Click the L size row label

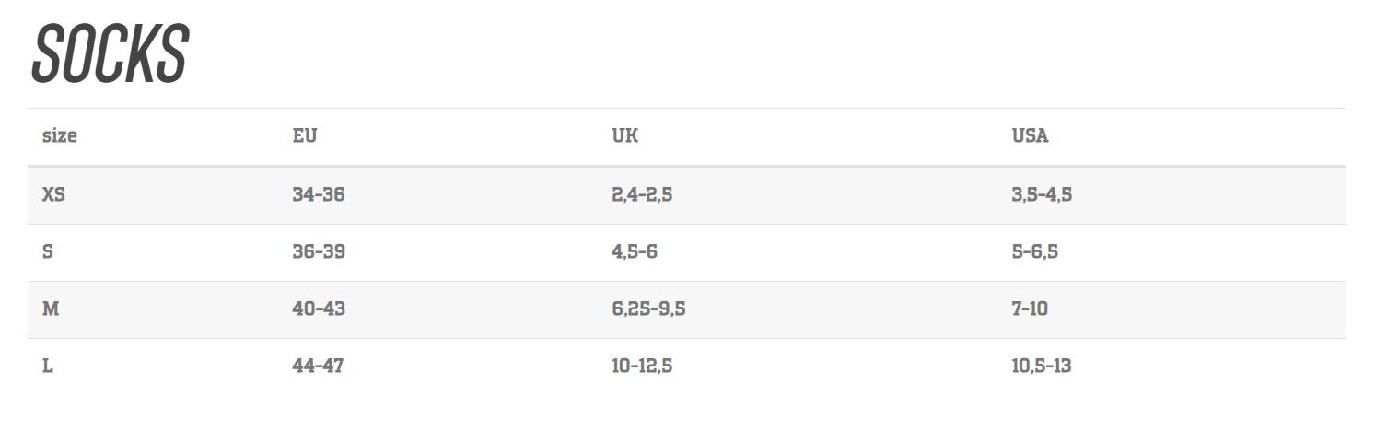click(48, 366)
